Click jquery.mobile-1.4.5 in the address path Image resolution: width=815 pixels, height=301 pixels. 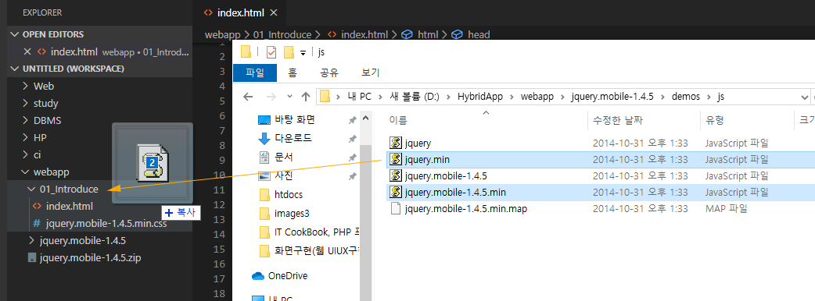click(612, 97)
